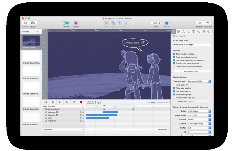237x151 pixels.
Task: Open Android version dropdown
Action: point(199,124)
